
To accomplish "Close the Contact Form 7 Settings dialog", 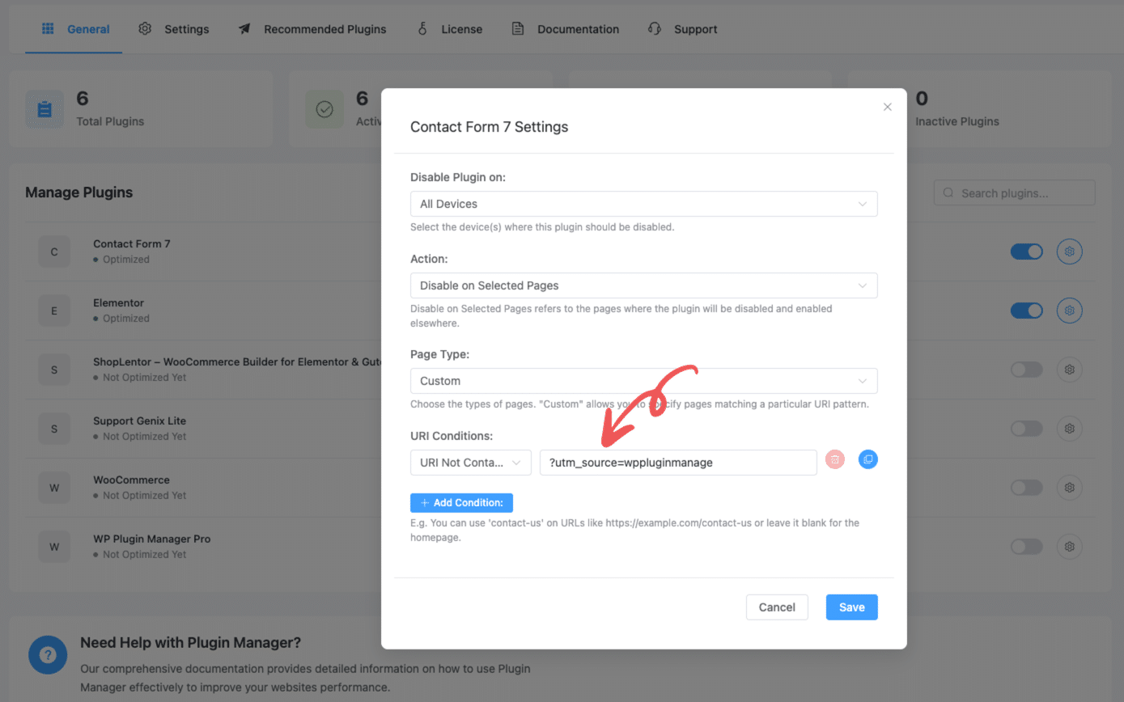I will pos(887,107).
